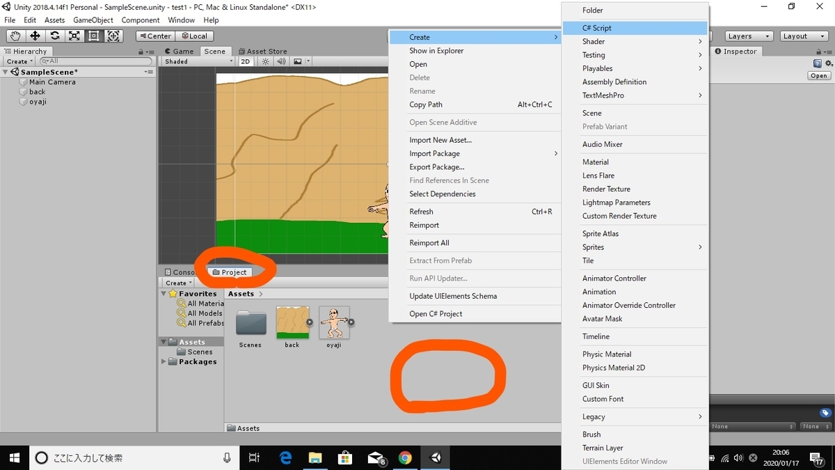Open Windows Start menu
The height and width of the screenshot is (470, 835).
tap(14, 457)
